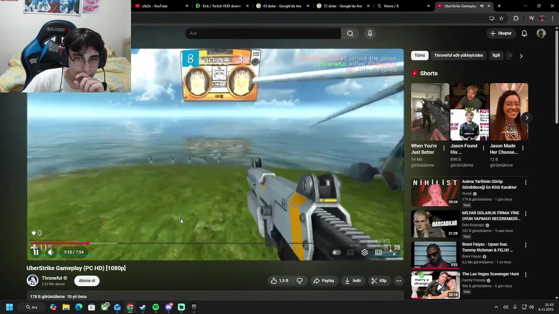
Task: Open options for MİLYAR DOLARLIK FİRMA video
Action: click(x=526, y=214)
